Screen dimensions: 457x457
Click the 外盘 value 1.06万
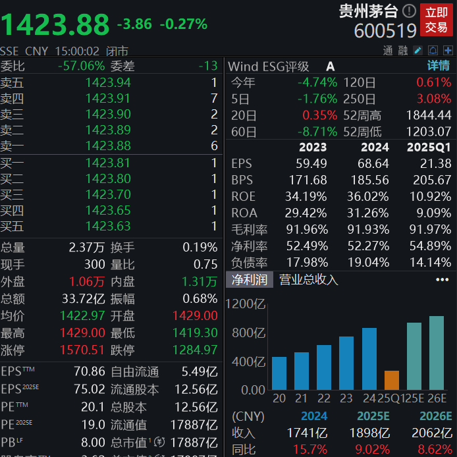click(87, 282)
